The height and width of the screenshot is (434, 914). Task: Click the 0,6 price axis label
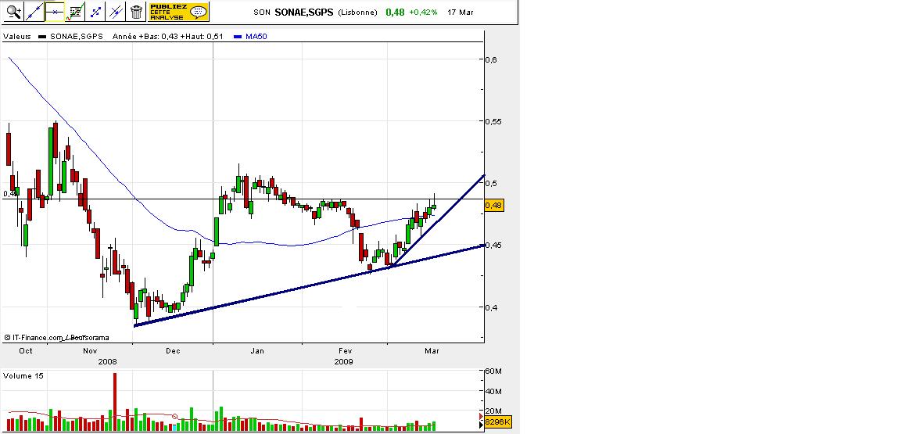click(491, 59)
